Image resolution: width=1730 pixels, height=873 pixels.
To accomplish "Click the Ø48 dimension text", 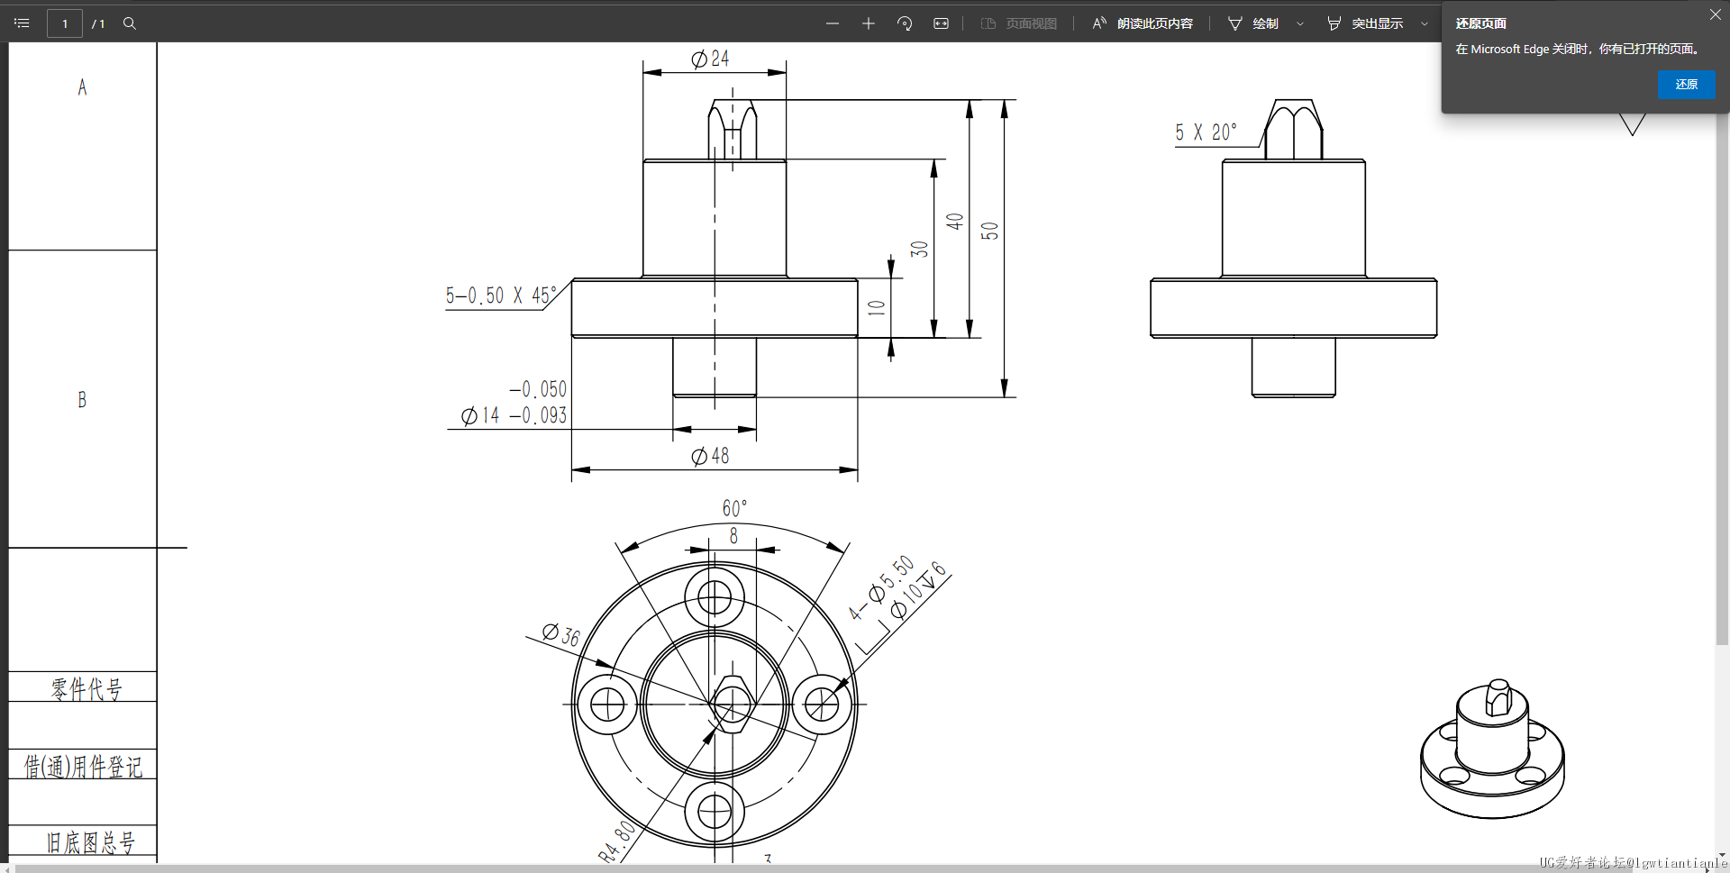I will pyautogui.click(x=710, y=456).
